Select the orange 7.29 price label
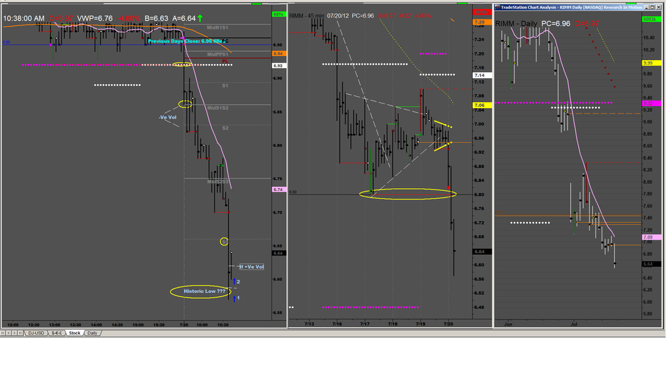Screen dimensions: 667x369 (482, 22)
